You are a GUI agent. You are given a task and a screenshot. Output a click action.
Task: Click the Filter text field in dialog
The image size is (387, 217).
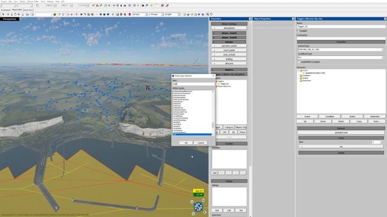click(193, 84)
